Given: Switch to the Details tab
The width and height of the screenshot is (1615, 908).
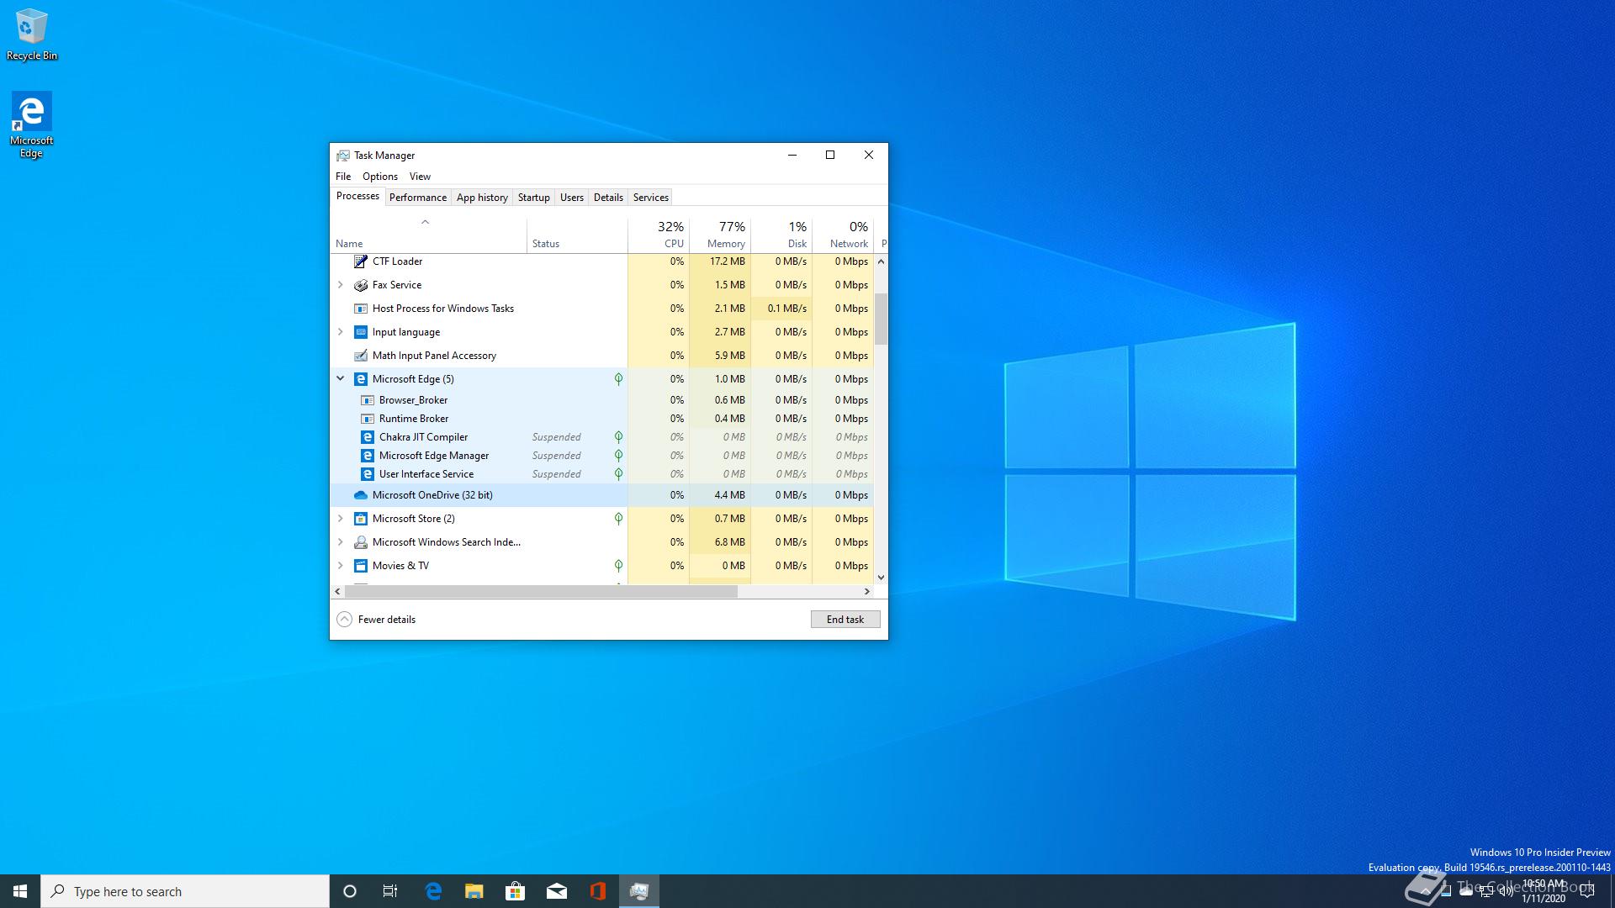Looking at the screenshot, I should tap(608, 198).
